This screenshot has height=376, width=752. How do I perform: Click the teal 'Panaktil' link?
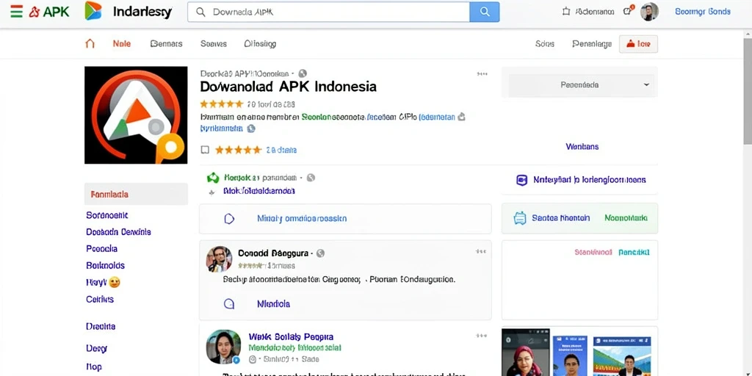click(x=634, y=253)
